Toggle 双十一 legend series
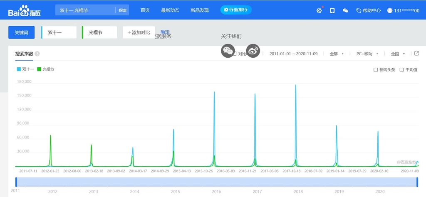426x197 pixels. pyautogui.click(x=25, y=69)
